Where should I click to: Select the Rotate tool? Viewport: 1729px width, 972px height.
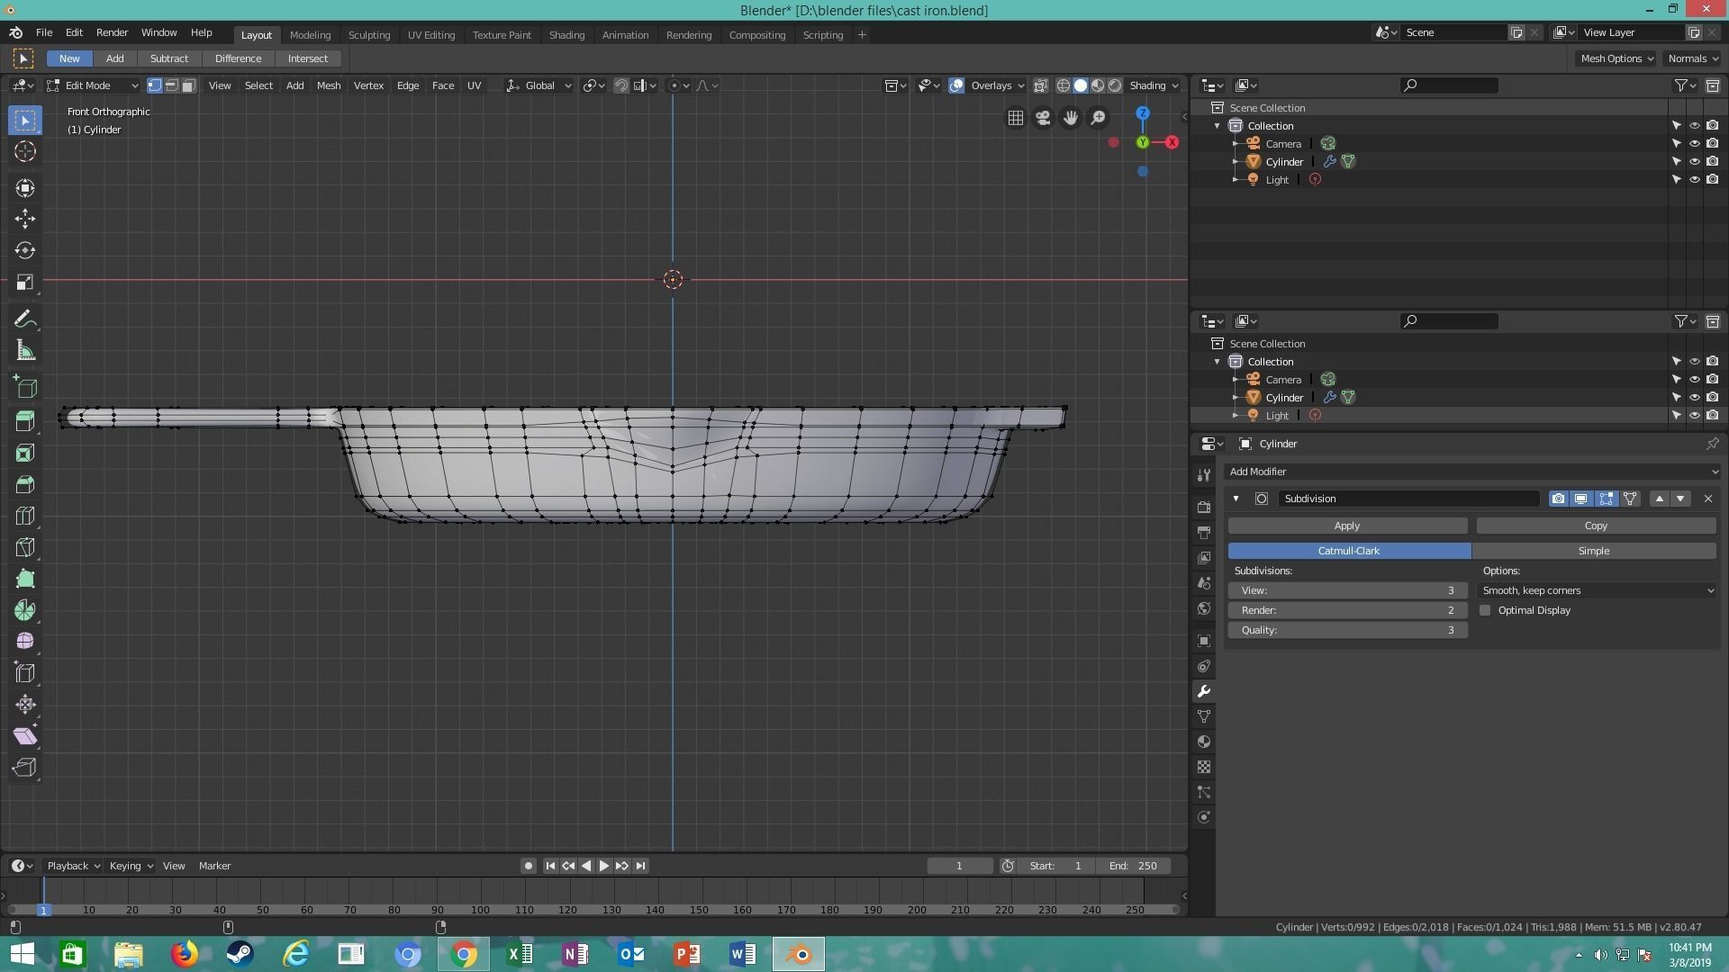click(x=24, y=250)
